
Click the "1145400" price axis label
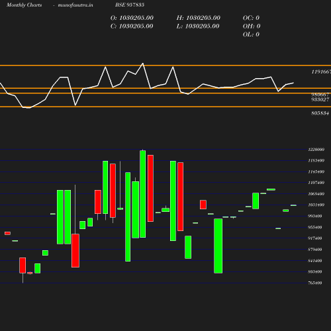(x=316, y=171)
